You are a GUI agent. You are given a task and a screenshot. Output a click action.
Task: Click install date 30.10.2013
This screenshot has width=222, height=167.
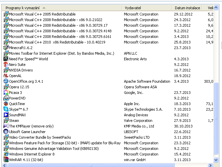coord(183,126)
